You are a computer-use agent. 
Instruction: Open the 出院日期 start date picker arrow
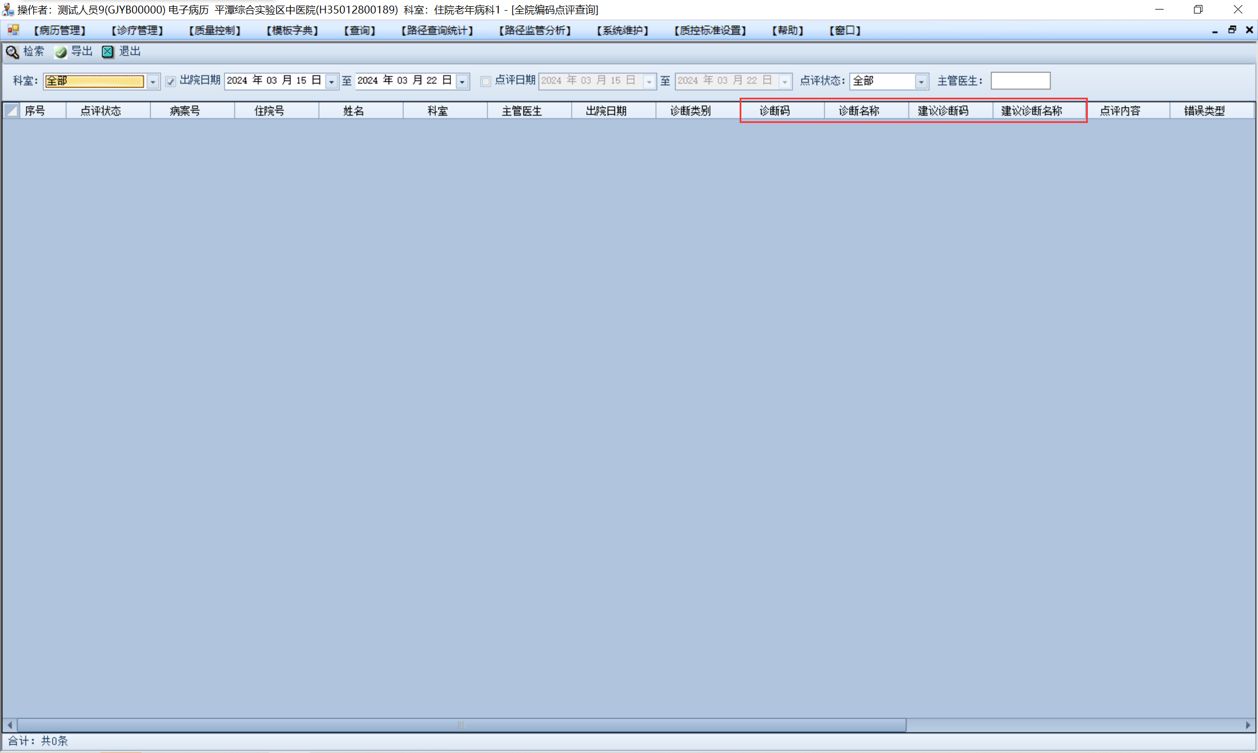(x=331, y=81)
